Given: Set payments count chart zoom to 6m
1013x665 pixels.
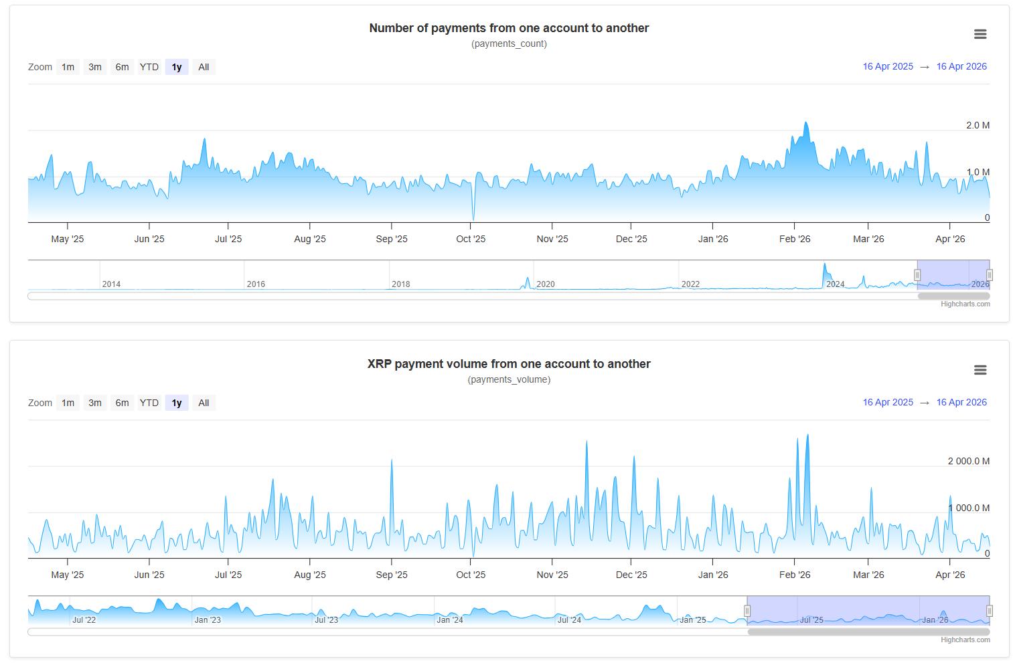Looking at the screenshot, I should (122, 67).
